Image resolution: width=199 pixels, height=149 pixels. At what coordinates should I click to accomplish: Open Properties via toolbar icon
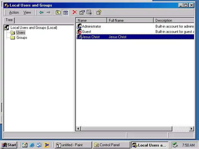82,12
